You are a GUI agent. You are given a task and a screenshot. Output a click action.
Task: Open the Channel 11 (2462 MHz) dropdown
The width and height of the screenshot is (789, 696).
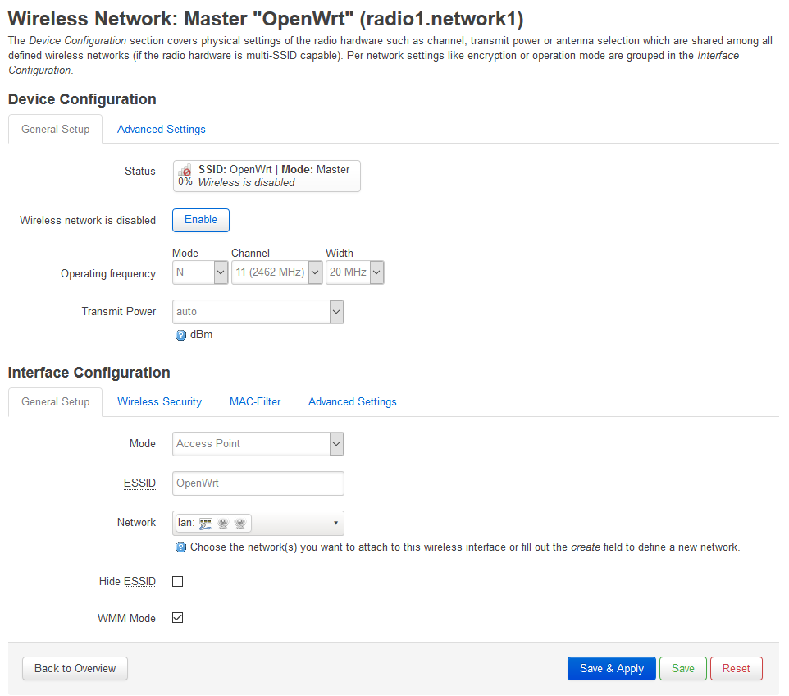pos(276,272)
